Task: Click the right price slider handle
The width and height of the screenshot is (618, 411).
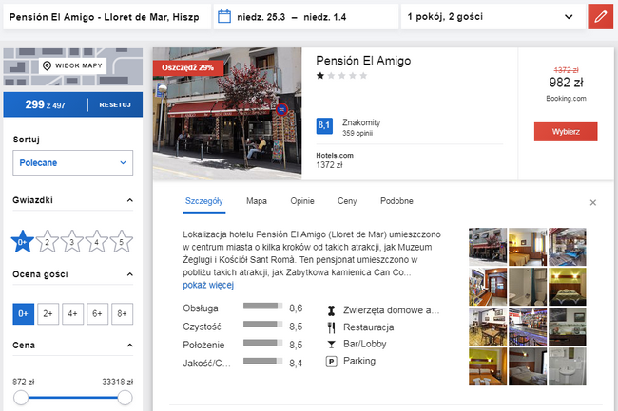Action: click(125, 398)
